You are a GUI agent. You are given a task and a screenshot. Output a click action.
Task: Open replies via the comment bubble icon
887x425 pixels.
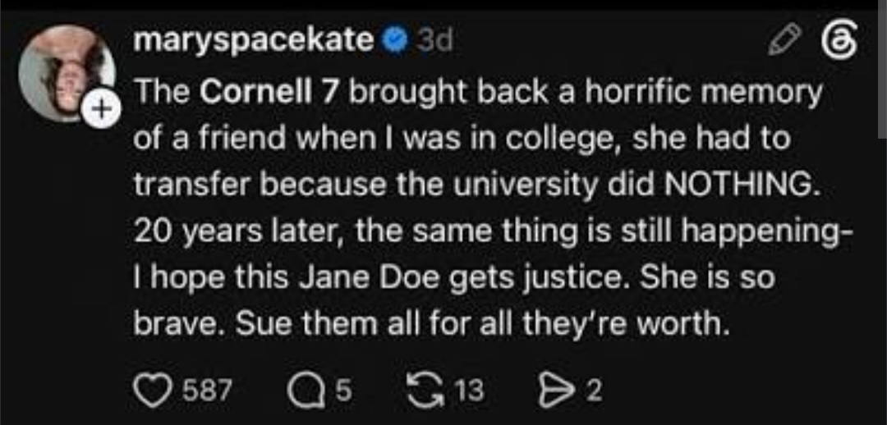[305, 391]
